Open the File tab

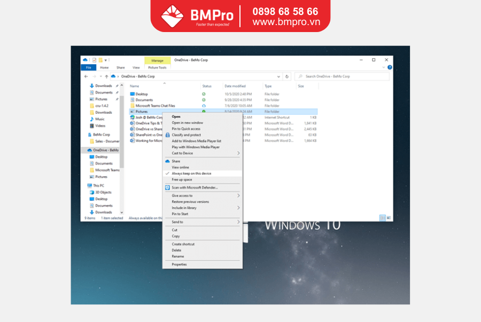tap(88, 67)
